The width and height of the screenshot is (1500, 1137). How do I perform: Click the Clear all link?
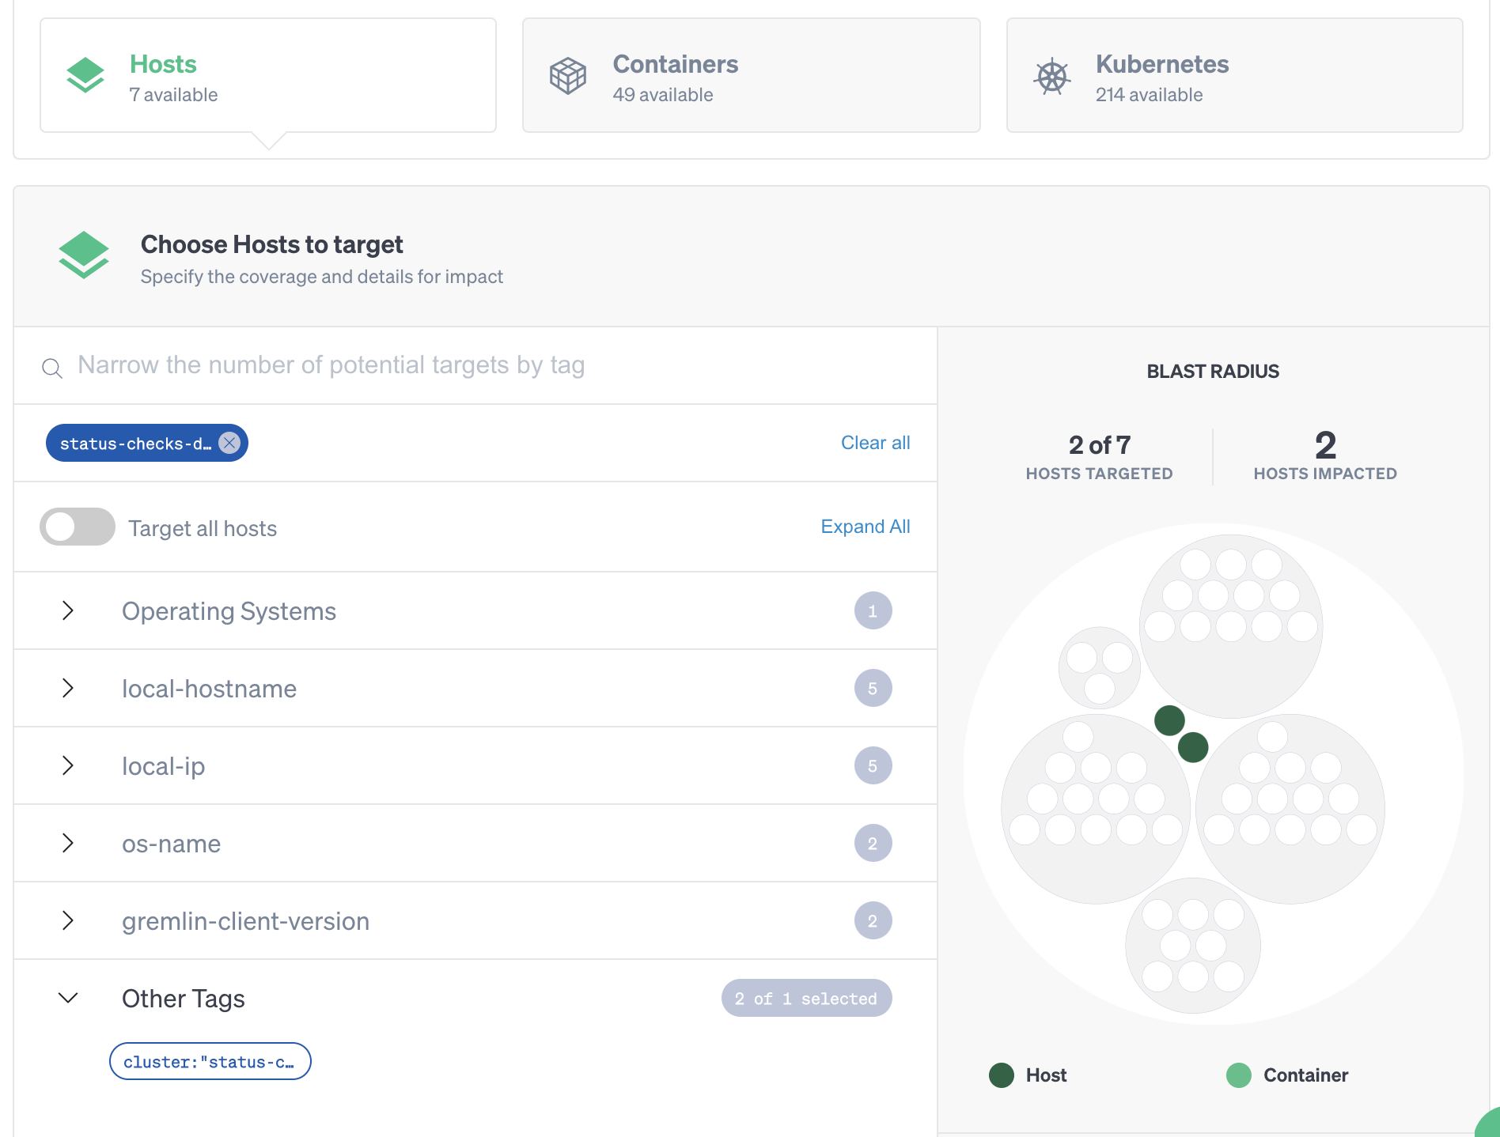(x=874, y=443)
